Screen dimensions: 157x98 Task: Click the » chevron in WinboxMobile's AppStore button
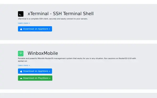[x=49, y=71]
